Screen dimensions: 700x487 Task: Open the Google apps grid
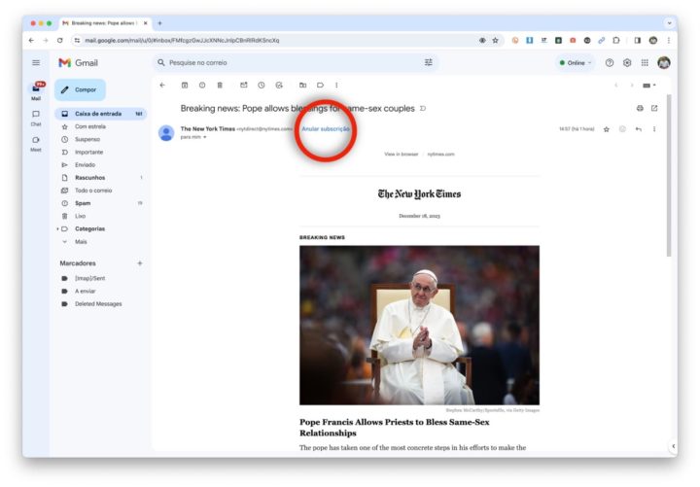[645, 63]
